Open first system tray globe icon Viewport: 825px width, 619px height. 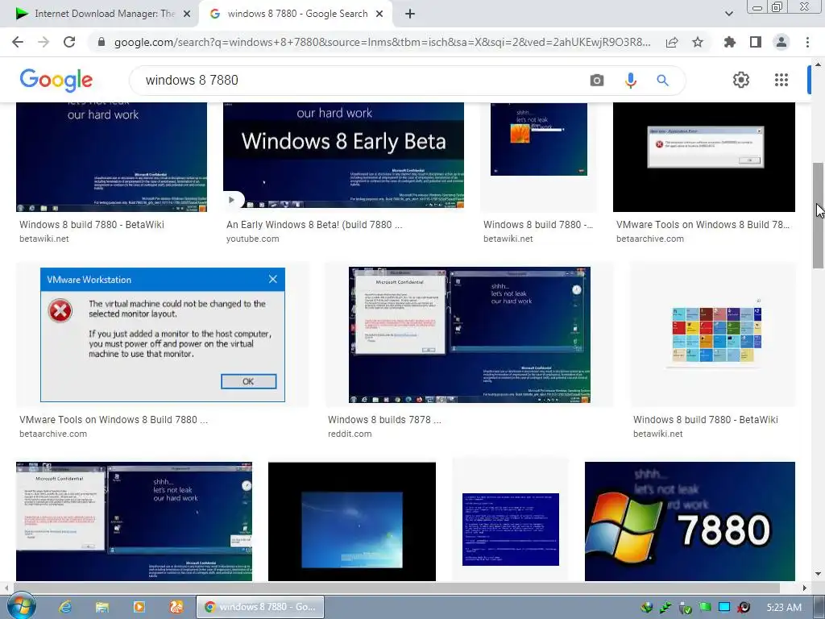pyautogui.click(x=646, y=608)
